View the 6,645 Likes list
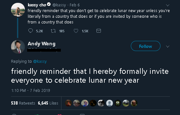Viewport: 180px width, 115px height. (x=48, y=103)
